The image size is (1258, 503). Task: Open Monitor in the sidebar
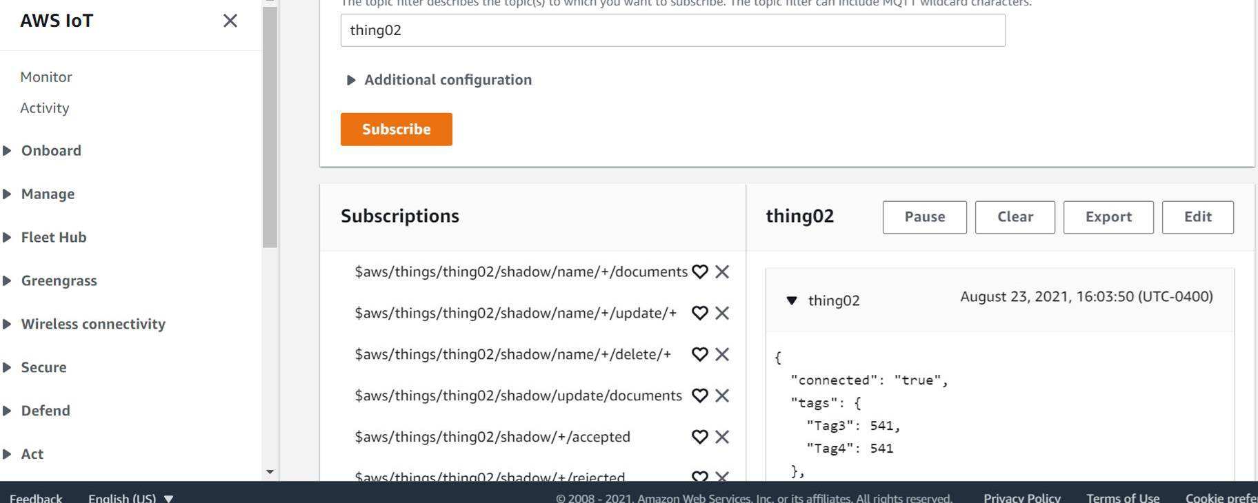(46, 77)
